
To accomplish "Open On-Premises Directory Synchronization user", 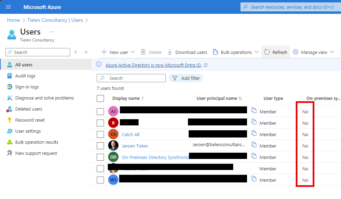I will point(155,157).
